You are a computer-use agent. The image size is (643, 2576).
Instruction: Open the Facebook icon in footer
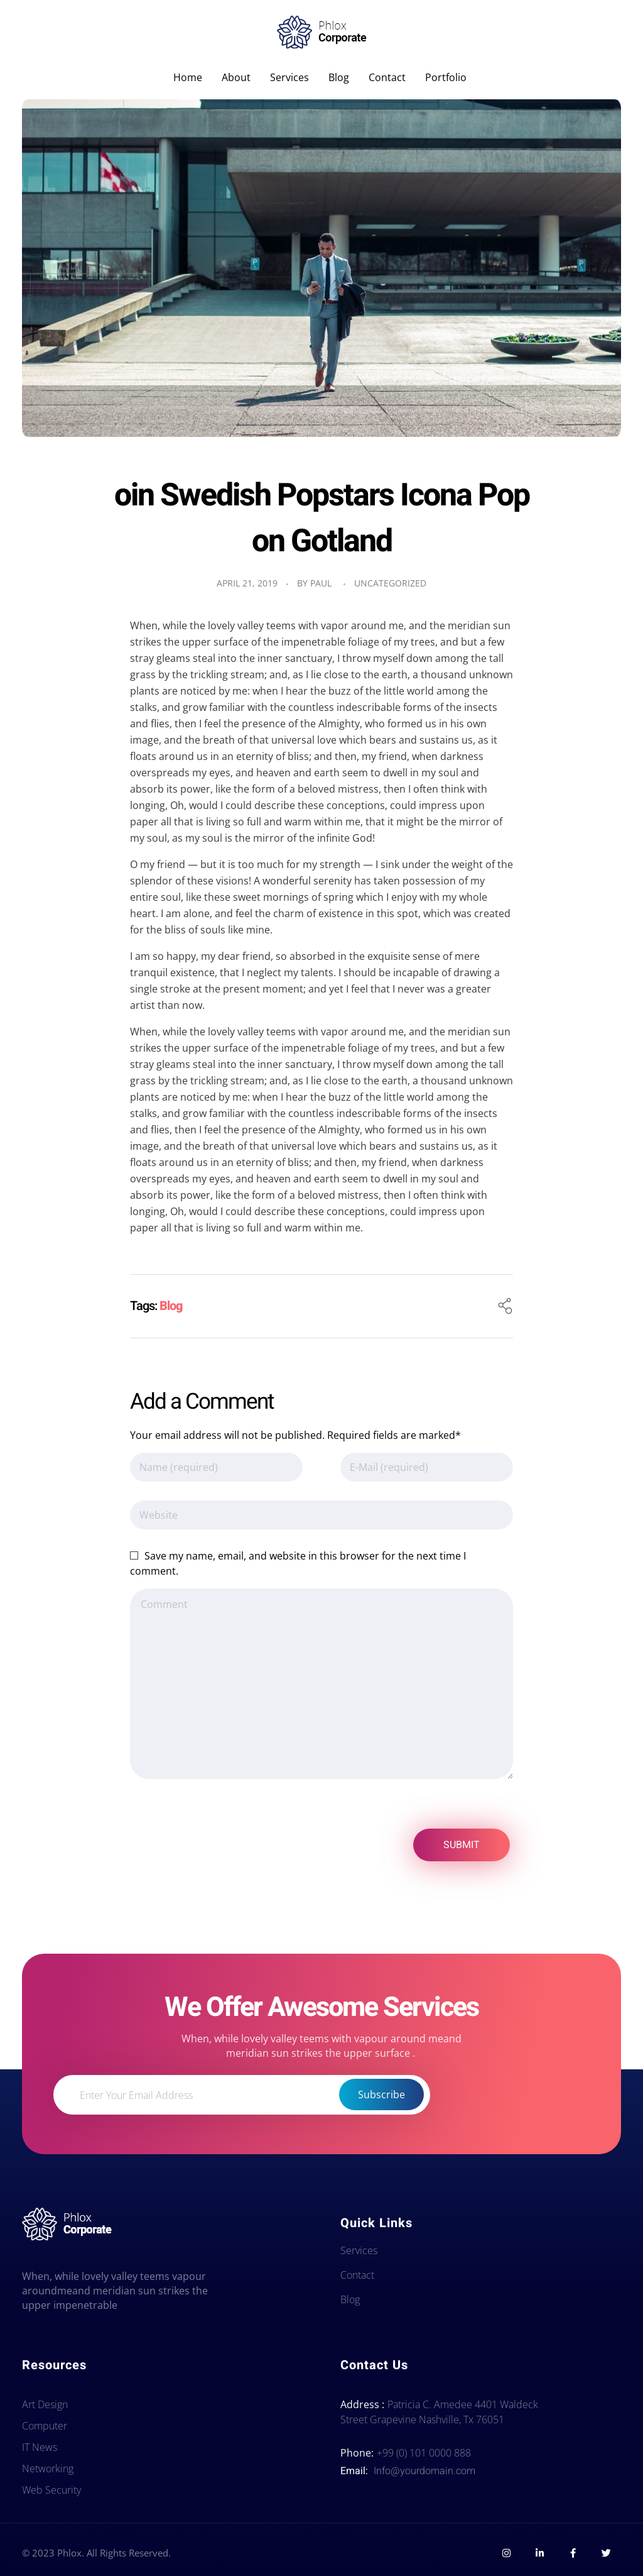click(x=572, y=2553)
